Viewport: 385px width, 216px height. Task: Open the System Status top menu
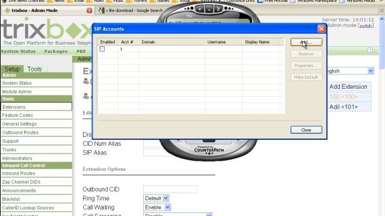pos(19,51)
